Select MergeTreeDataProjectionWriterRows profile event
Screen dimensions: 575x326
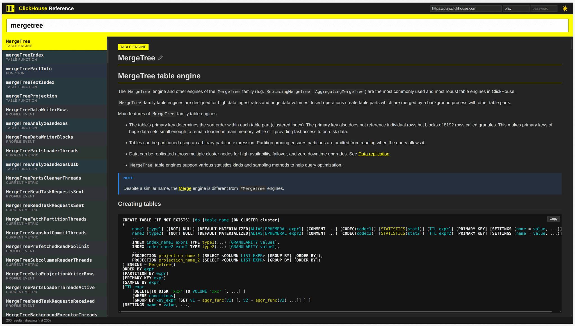pyautogui.click(x=54, y=276)
